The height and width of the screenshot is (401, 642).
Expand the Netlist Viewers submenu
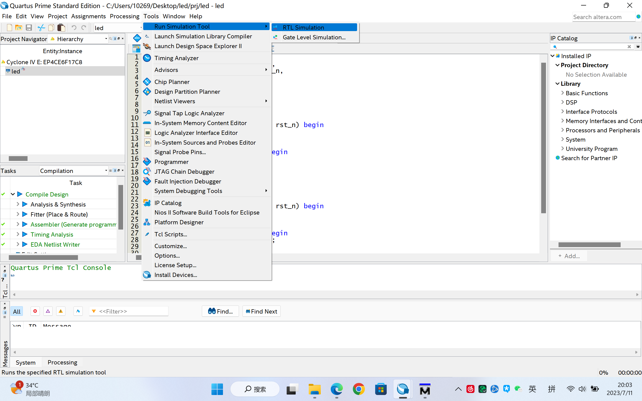coord(206,101)
